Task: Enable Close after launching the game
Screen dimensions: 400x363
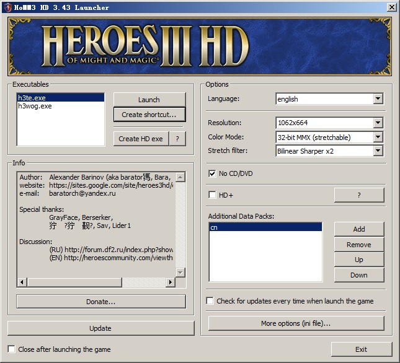Action: (x=12, y=349)
